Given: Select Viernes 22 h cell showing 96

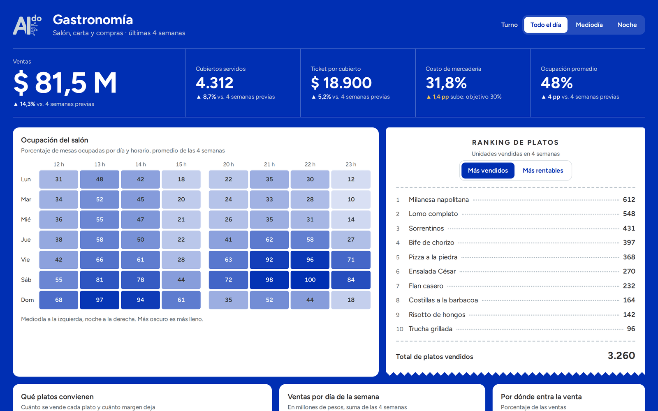Looking at the screenshot, I should pos(310,260).
